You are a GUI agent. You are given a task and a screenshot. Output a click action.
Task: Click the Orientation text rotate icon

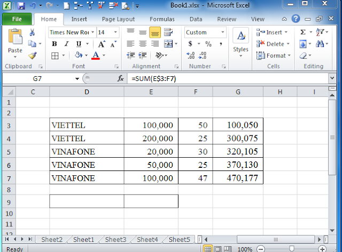click(159, 55)
